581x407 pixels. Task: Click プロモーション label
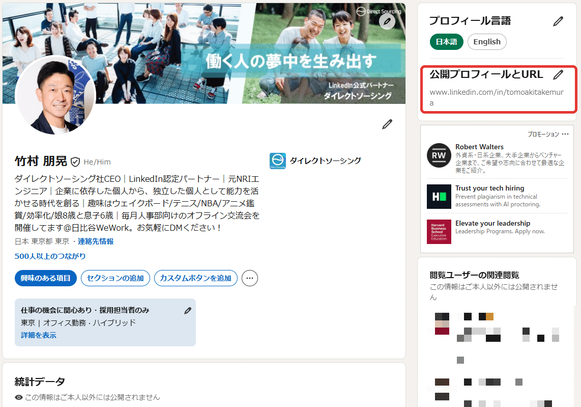[543, 134]
